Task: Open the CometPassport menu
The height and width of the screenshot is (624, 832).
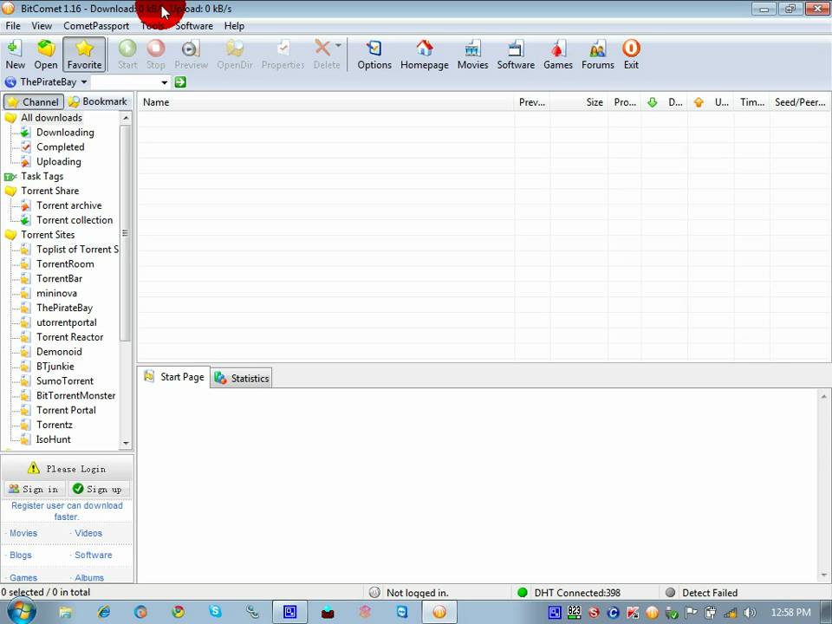Action: click(96, 26)
